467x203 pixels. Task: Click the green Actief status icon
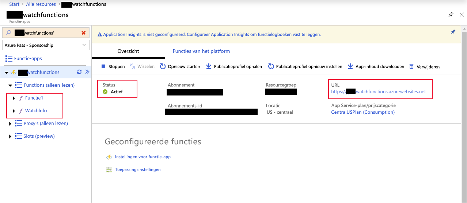pyautogui.click(x=105, y=92)
